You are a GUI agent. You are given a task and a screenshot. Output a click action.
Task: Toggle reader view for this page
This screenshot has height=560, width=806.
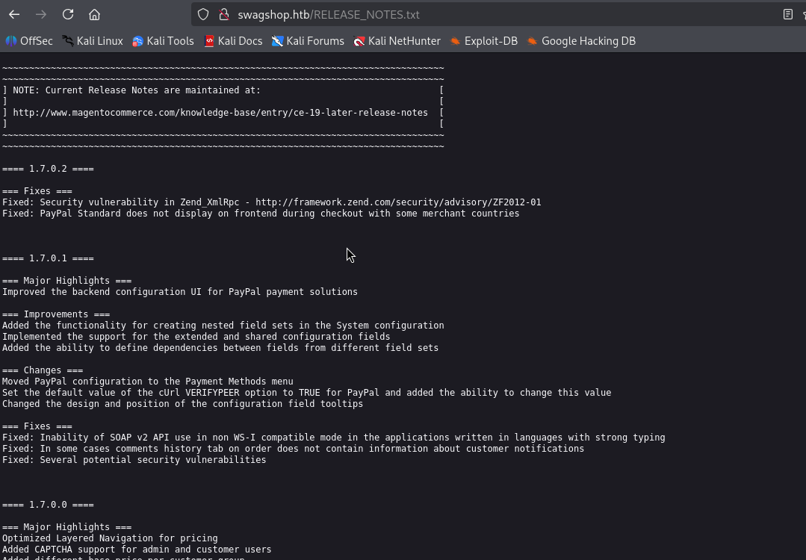(787, 14)
